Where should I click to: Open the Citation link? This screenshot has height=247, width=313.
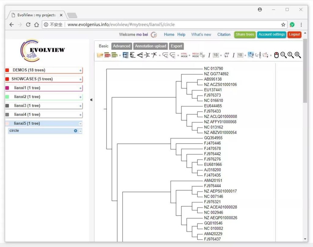224,34
